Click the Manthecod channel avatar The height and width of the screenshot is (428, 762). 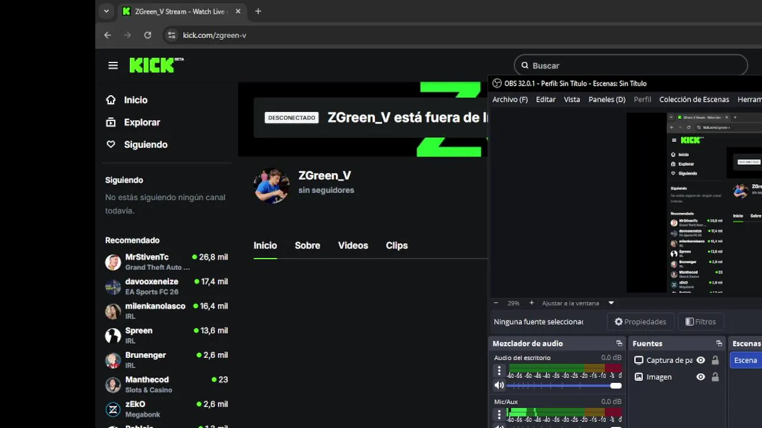click(x=113, y=385)
